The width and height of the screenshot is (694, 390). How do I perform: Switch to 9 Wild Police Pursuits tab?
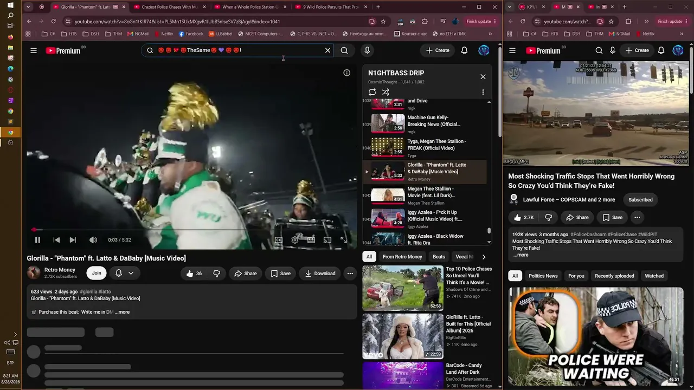click(x=331, y=7)
